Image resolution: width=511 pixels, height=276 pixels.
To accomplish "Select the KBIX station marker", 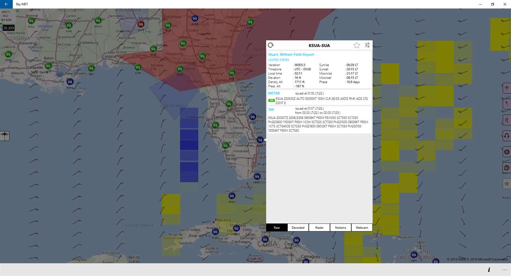I will 91,68.
